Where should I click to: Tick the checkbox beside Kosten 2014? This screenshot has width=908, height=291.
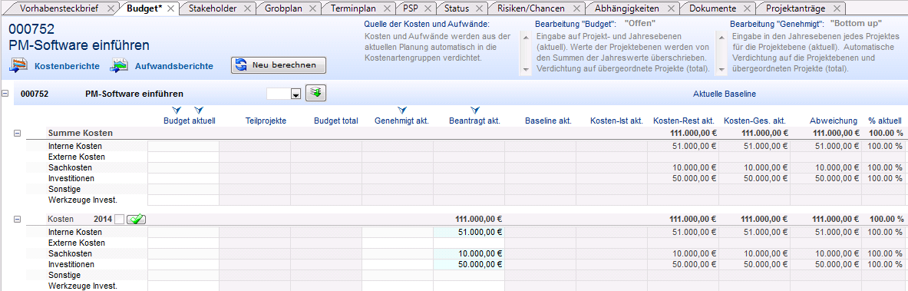click(119, 219)
